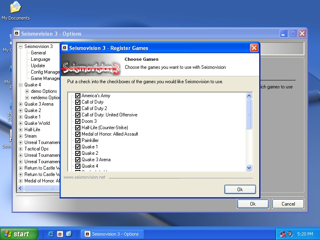Toggle the Doom 3 checkbox
320x240 pixels.
(78, 121)
